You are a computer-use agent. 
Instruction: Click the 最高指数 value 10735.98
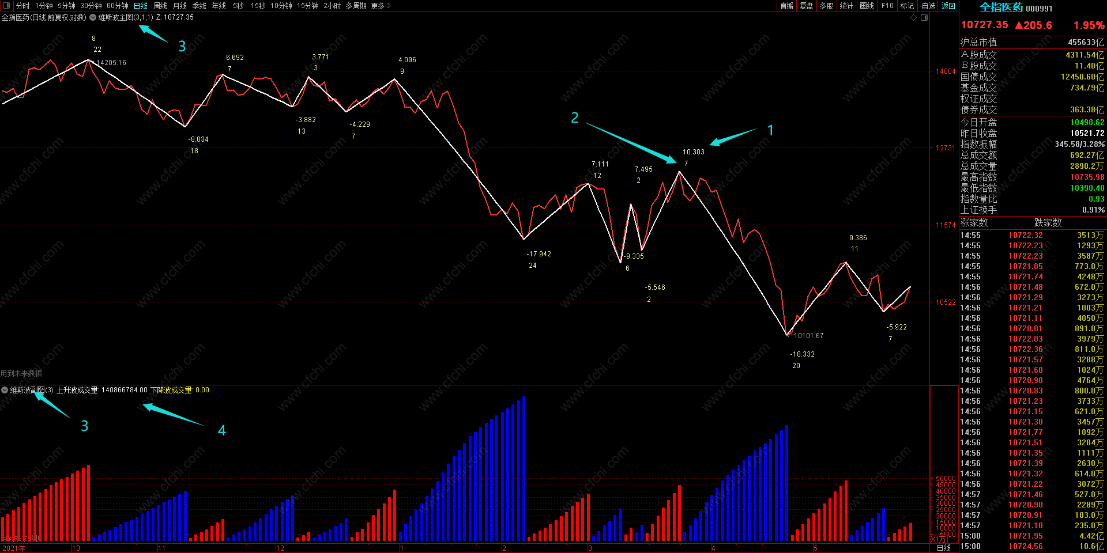(x=1087, y=177)
